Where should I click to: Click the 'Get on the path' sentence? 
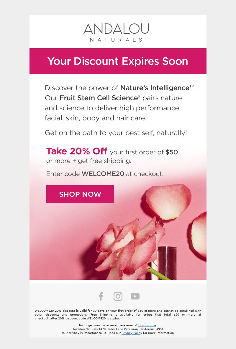coord(116,133)
